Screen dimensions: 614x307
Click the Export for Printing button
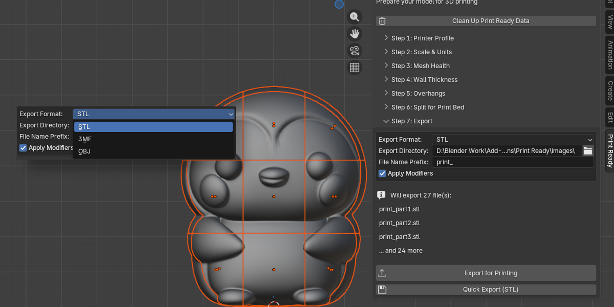pos(486,273)
